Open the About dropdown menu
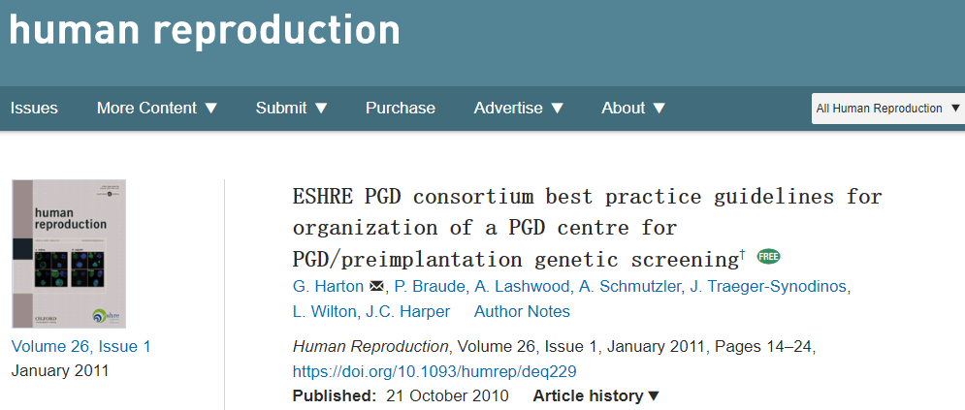Screen dimensions: 965x410 point(633,108)
